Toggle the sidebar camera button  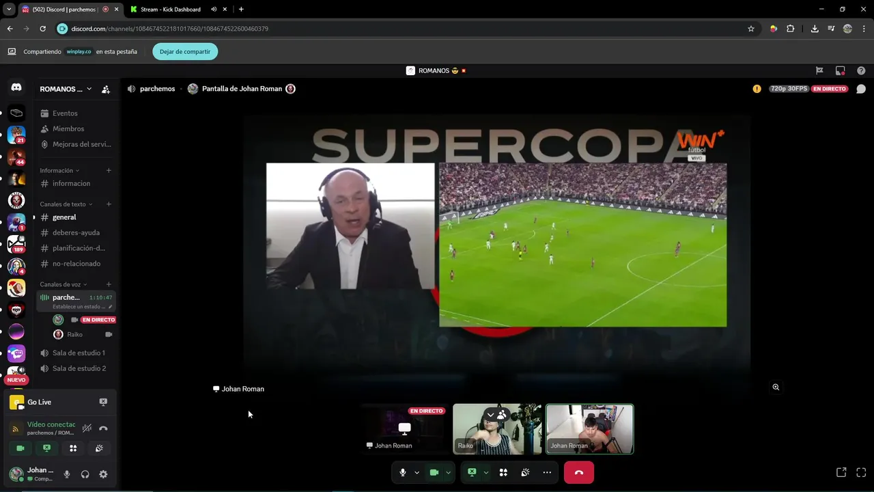[x=20, y=448]
